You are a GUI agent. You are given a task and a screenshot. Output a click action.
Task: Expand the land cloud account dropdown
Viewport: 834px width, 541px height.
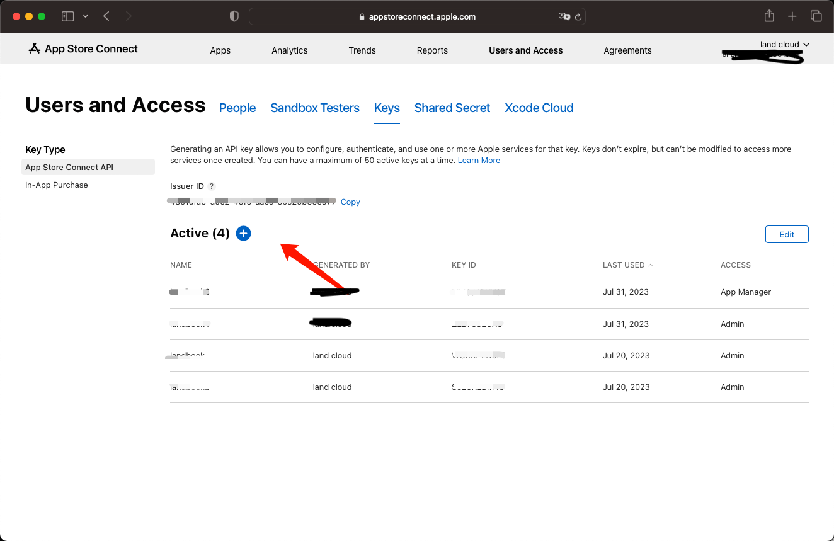pyautogui.click(x=785, y=44)
